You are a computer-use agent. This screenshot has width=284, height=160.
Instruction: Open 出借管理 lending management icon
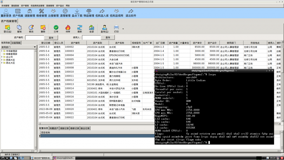click(53, 13)
